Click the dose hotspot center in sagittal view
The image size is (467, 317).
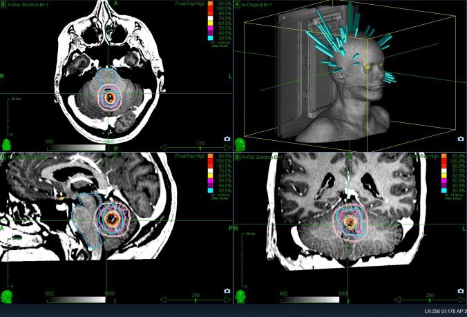pos(113,219)
